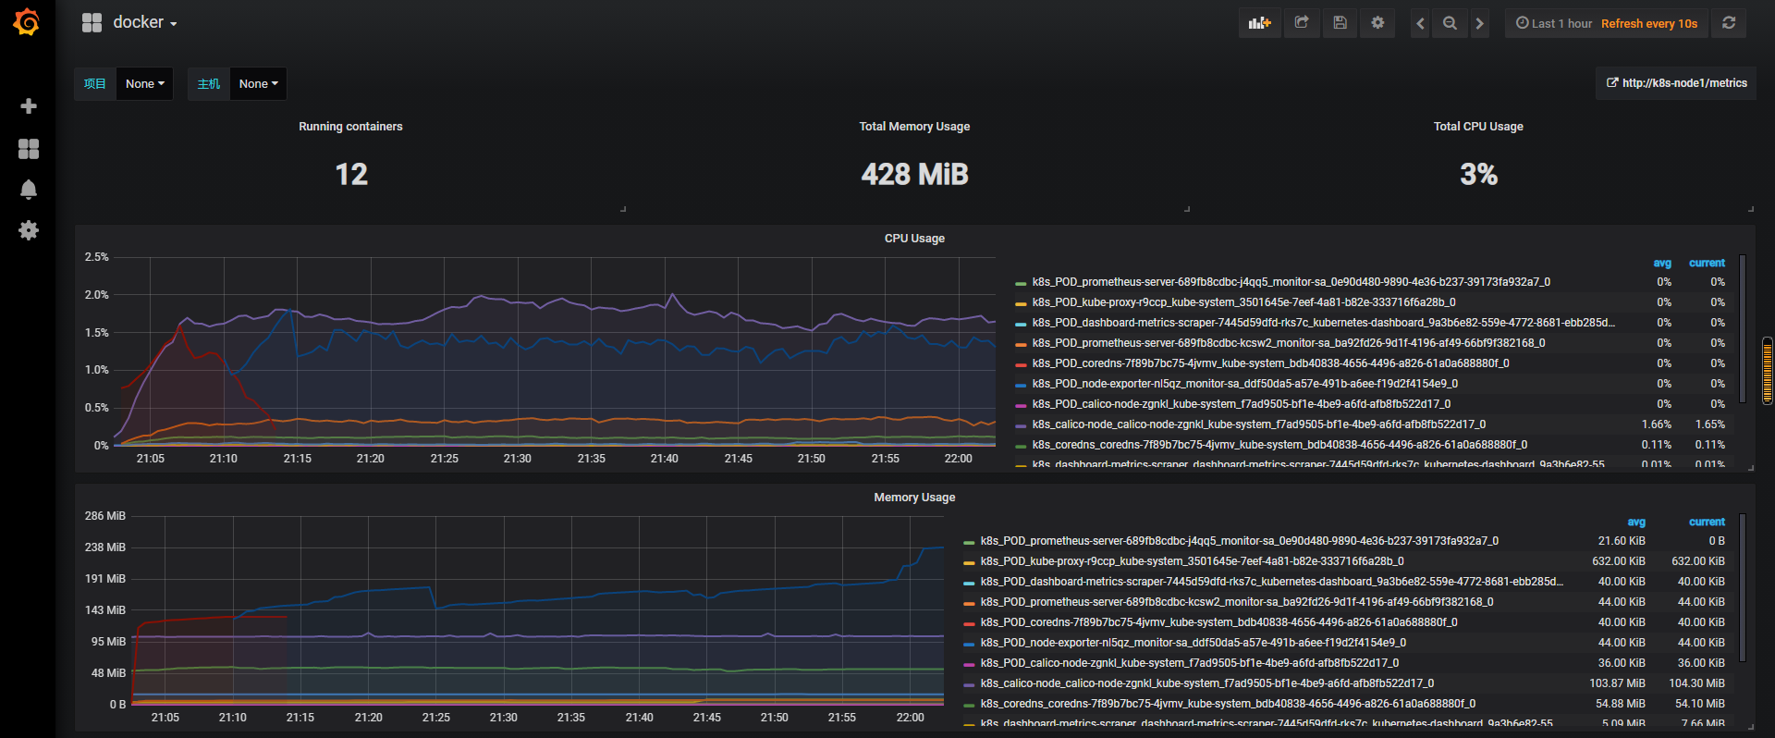Screen dimensions: 1775x738
Task: Toggle CPU series k8s_POD_prometheus-server j4qq5 in legend
Action: [x=1291, y=282]
